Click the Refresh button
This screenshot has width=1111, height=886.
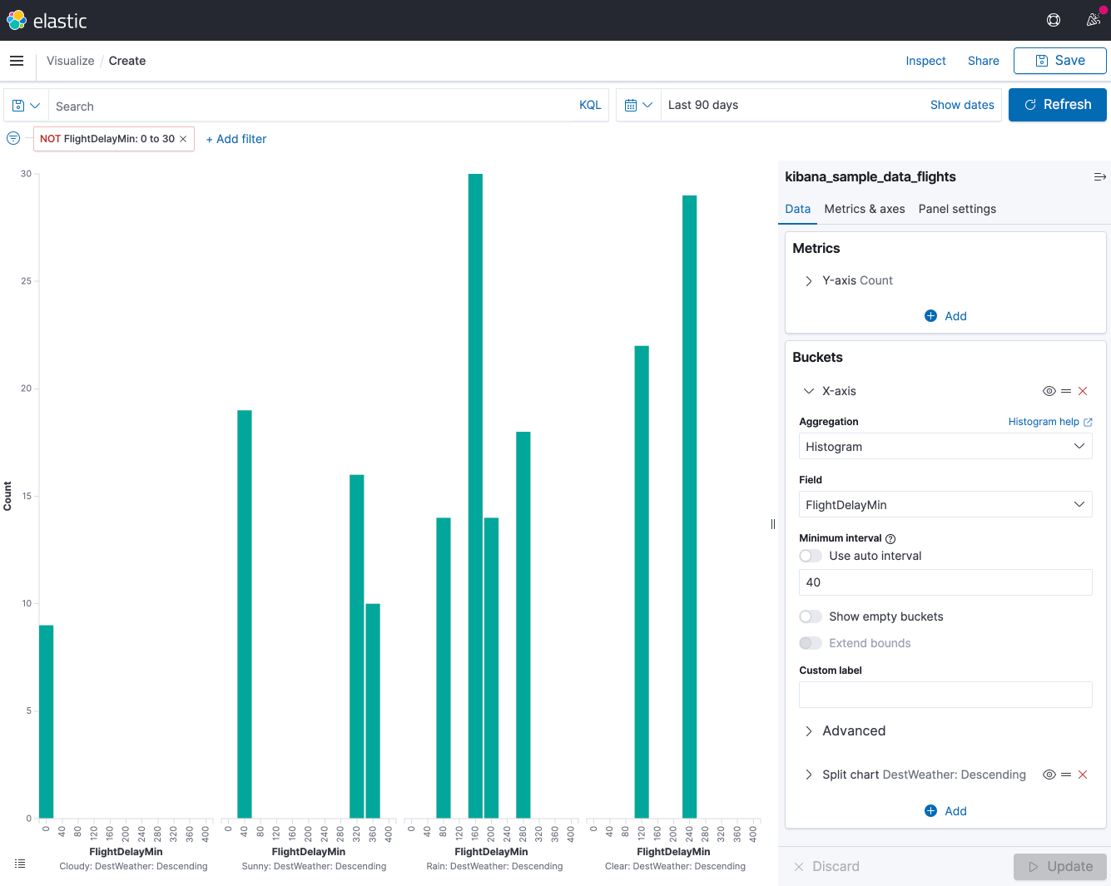coord(1058,105)
